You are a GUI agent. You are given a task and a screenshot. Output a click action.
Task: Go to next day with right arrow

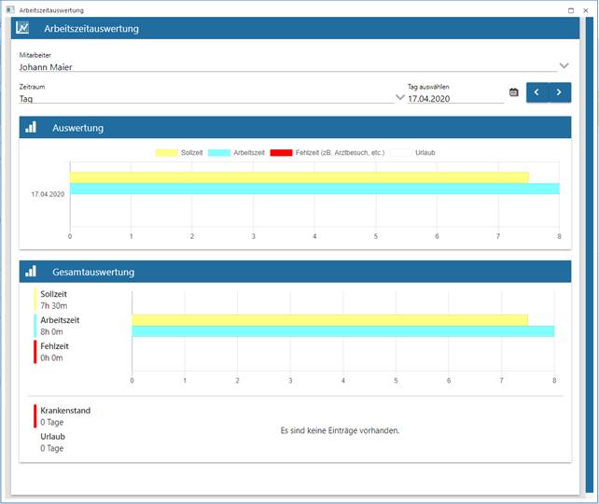(559, 92)
